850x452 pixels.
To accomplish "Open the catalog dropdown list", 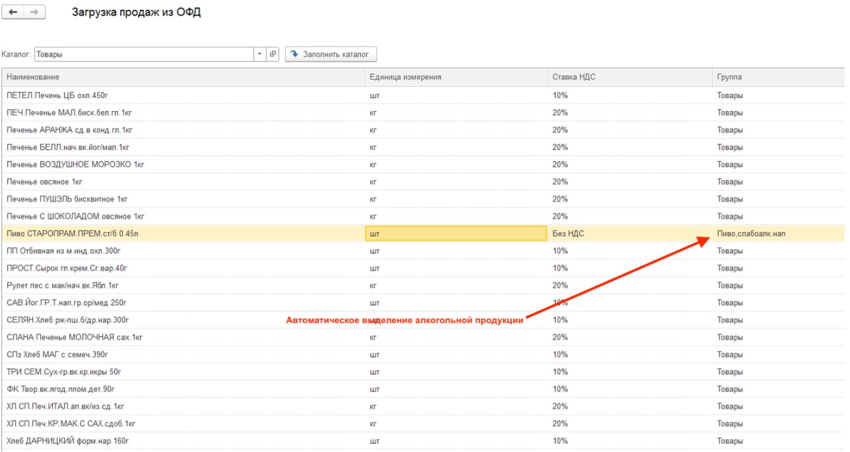I will (259, 54).
